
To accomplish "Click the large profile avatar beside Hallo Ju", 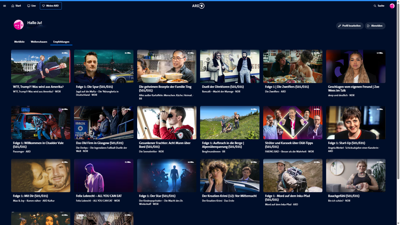I will point(19,25).
